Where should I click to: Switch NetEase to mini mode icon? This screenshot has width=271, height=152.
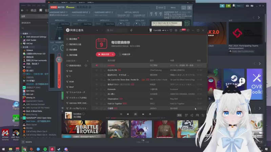pyautogui.click(x=188, y=30)
